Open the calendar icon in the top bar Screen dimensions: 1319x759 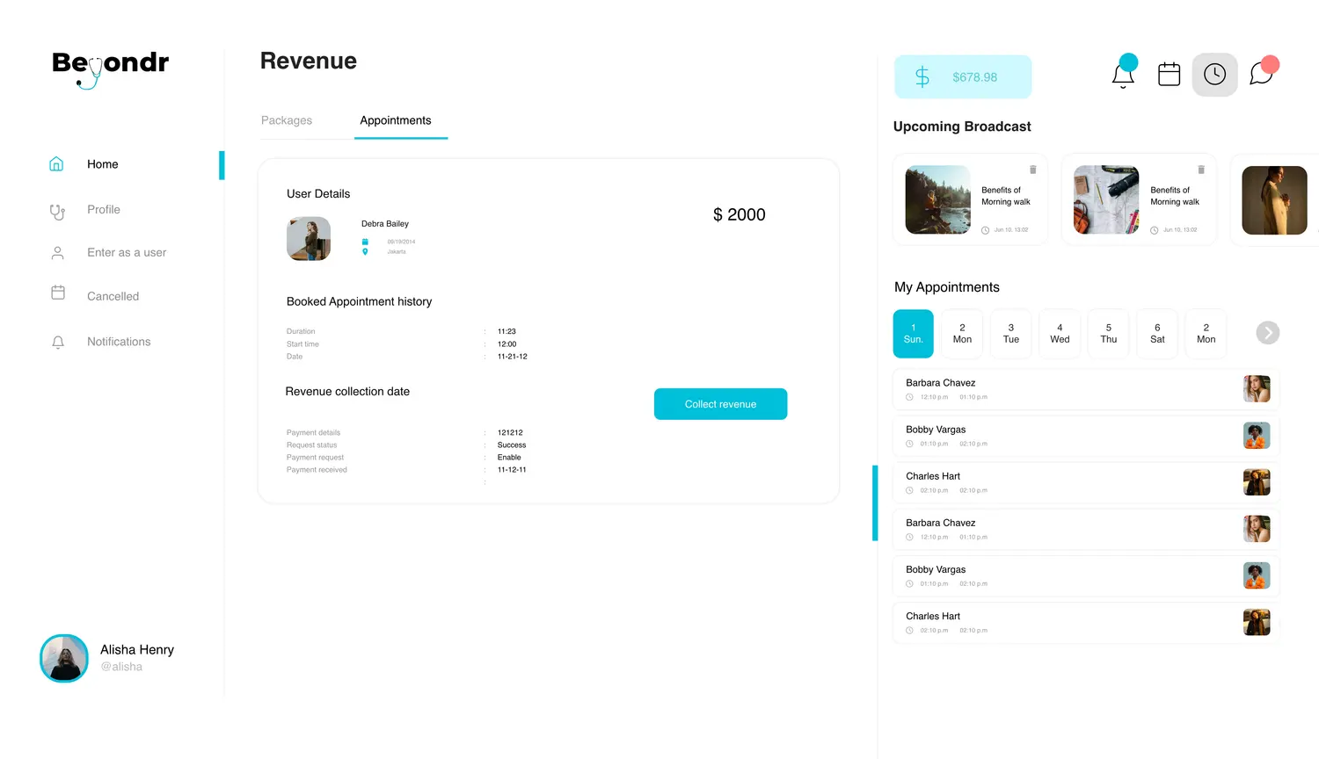point(1170,75)
